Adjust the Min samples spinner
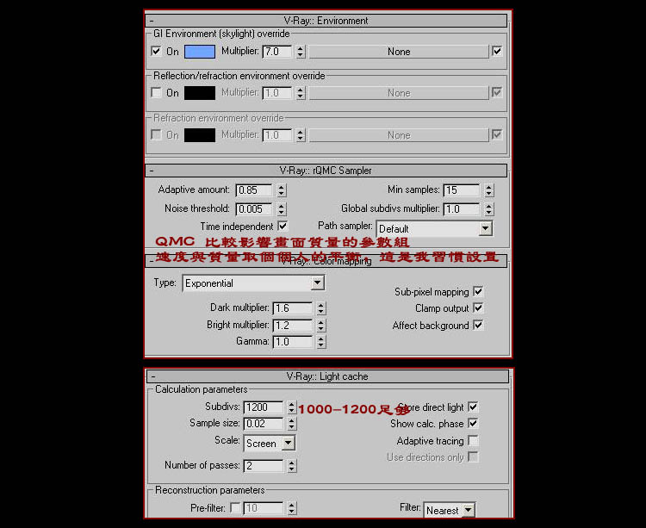The height and width of the screenshot is (528, 646). [489, 189]
